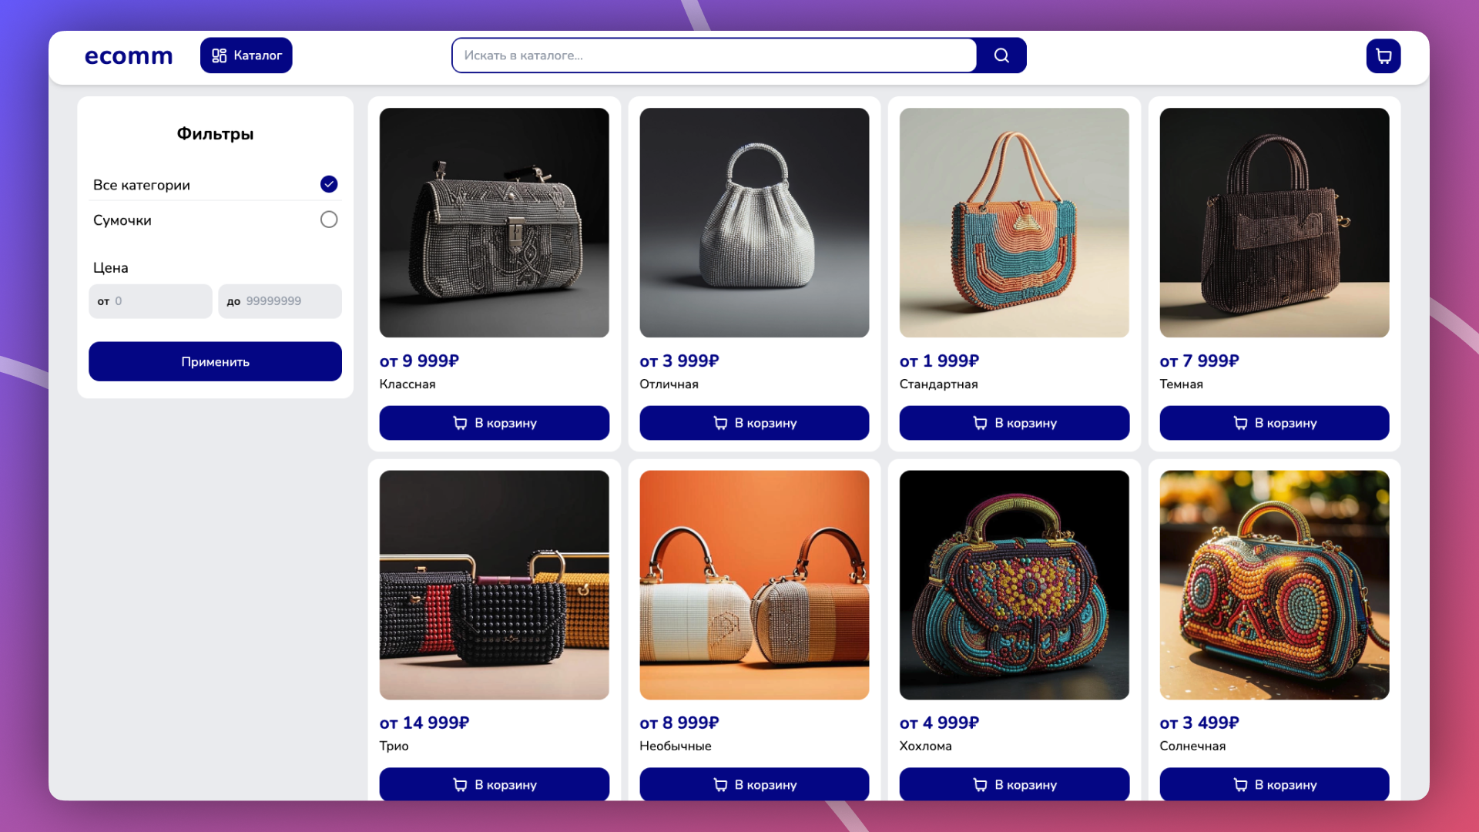
Task: Select the Все категории radio option
Action: coord(329,184)
